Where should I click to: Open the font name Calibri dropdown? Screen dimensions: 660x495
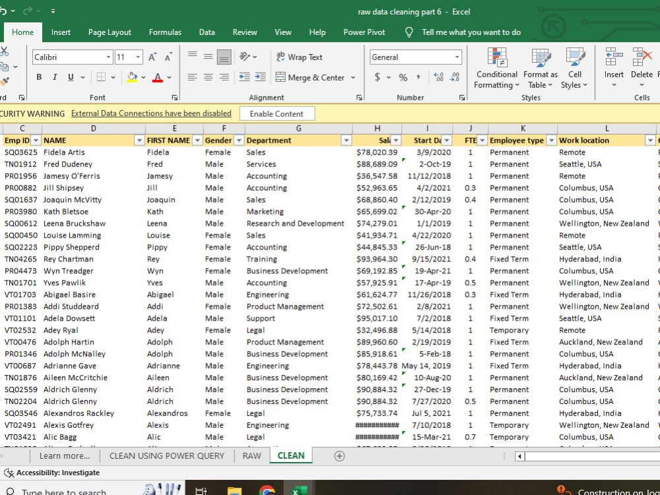[x=109, y=57]
